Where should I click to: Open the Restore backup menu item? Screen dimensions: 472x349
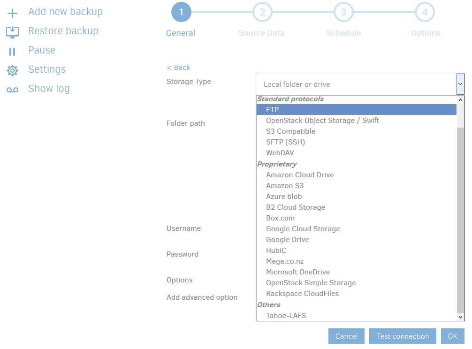click(x=63, y=31)
